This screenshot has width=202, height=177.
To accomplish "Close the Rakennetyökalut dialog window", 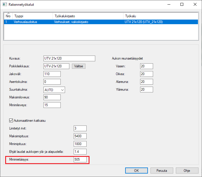I will pyautogui.click(x=195, y=5).
